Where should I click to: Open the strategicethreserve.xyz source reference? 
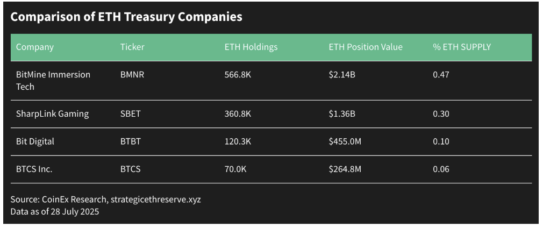(156, 199)
